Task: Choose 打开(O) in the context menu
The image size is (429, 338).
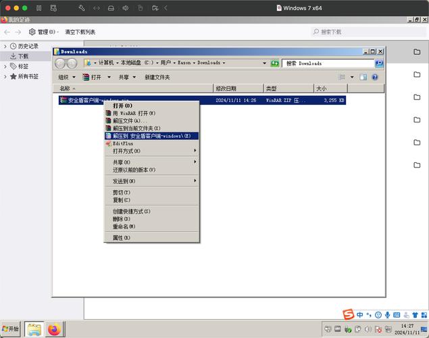Action: click(x=152, y=106)
